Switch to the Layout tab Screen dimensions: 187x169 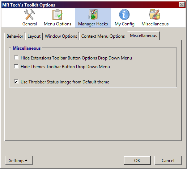pos(34,36)
